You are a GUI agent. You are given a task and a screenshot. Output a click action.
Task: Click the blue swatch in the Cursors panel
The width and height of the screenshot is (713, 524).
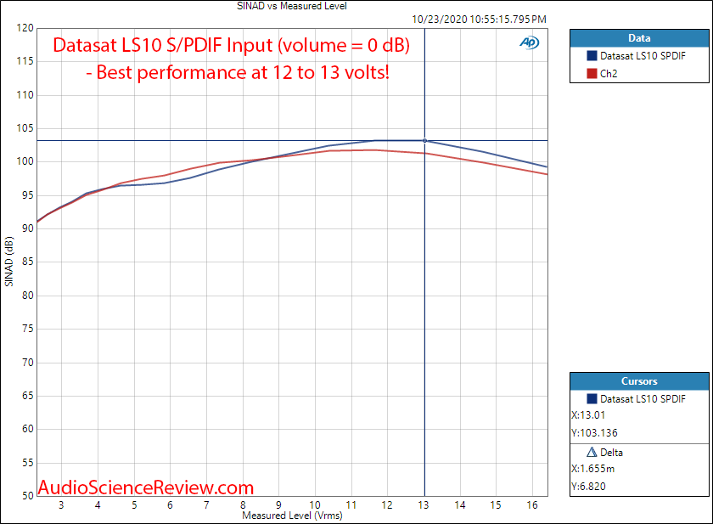592,399
